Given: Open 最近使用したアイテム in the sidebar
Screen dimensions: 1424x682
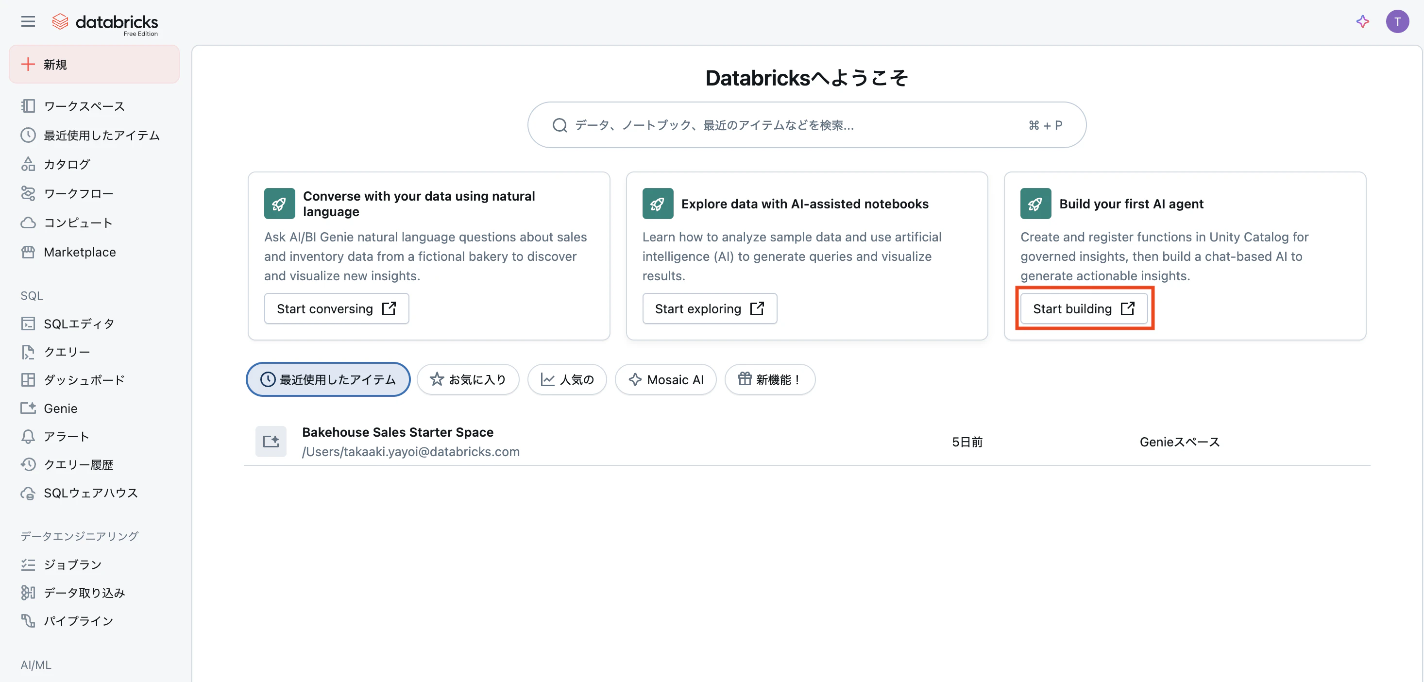Looking at the screenshot, I should pyautogui.click(x=102, y=136).
